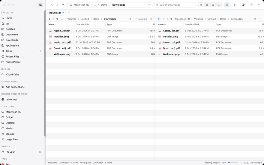The width and height of the screenshot is (264, 165).
Task: Select Invoic...rch.pdf in the left pane
Action: tap(100, 42)
